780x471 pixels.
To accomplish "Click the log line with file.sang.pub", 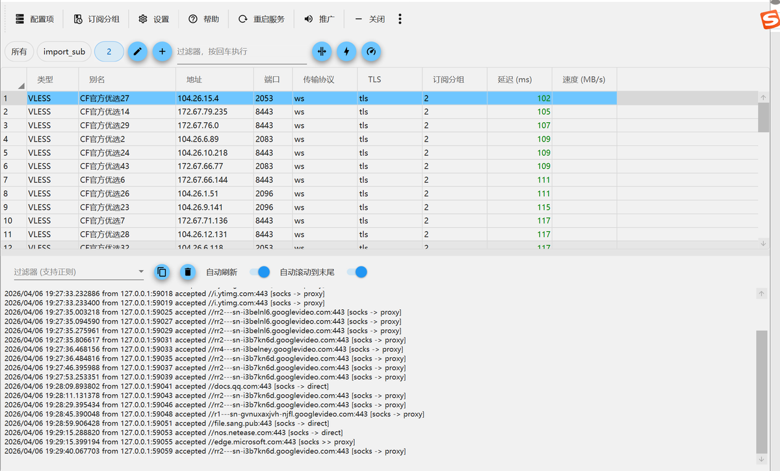I will pyautogui.click(x=166, y=423).
